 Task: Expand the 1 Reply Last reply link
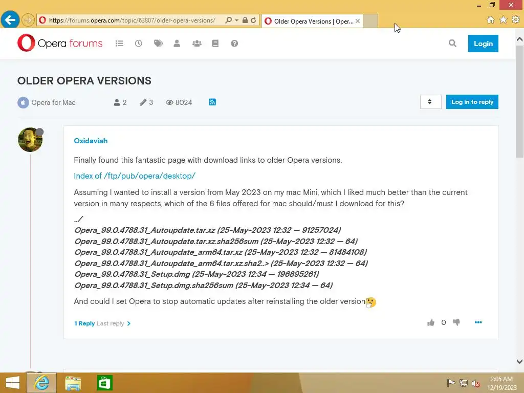pyautogui.click(x=102, y=323)
